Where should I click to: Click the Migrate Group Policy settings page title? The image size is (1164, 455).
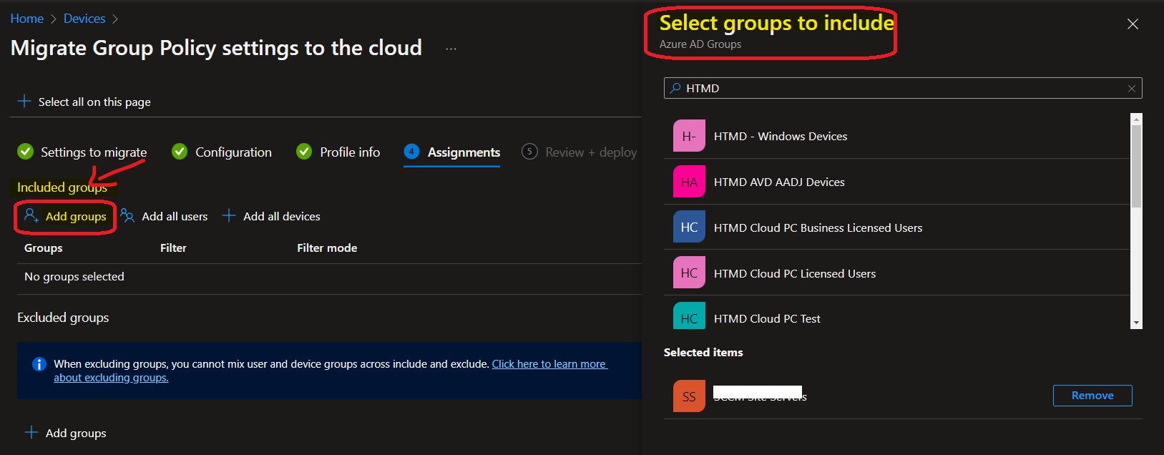(x=216, y=48)
